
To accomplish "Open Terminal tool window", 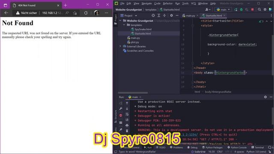I will (x=257, y=148).
